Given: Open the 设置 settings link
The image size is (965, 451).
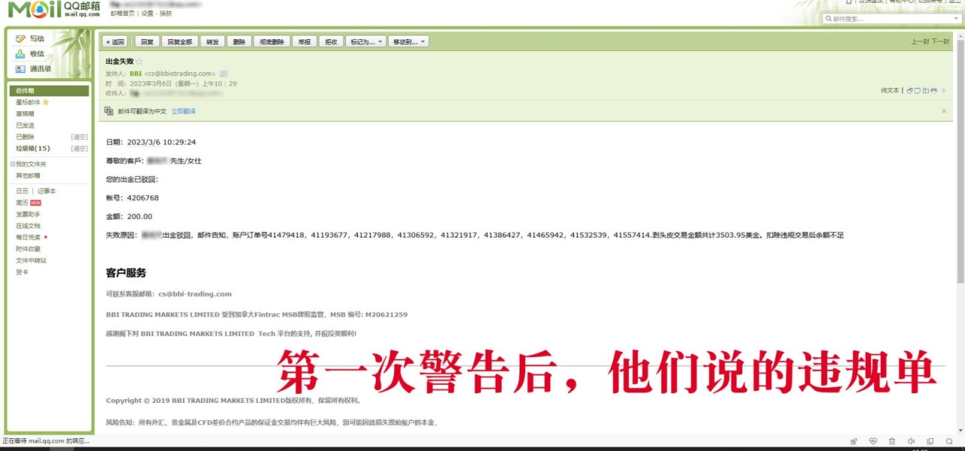Looking at the screenshot, I should click(x=146, y=14).
